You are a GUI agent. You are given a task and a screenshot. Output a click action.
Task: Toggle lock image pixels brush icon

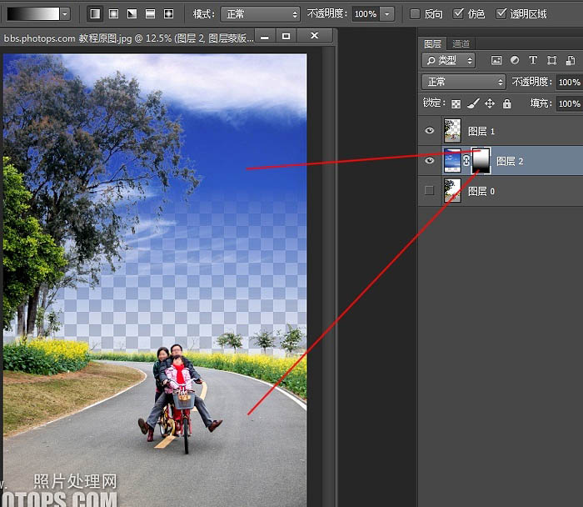(473, 103)
